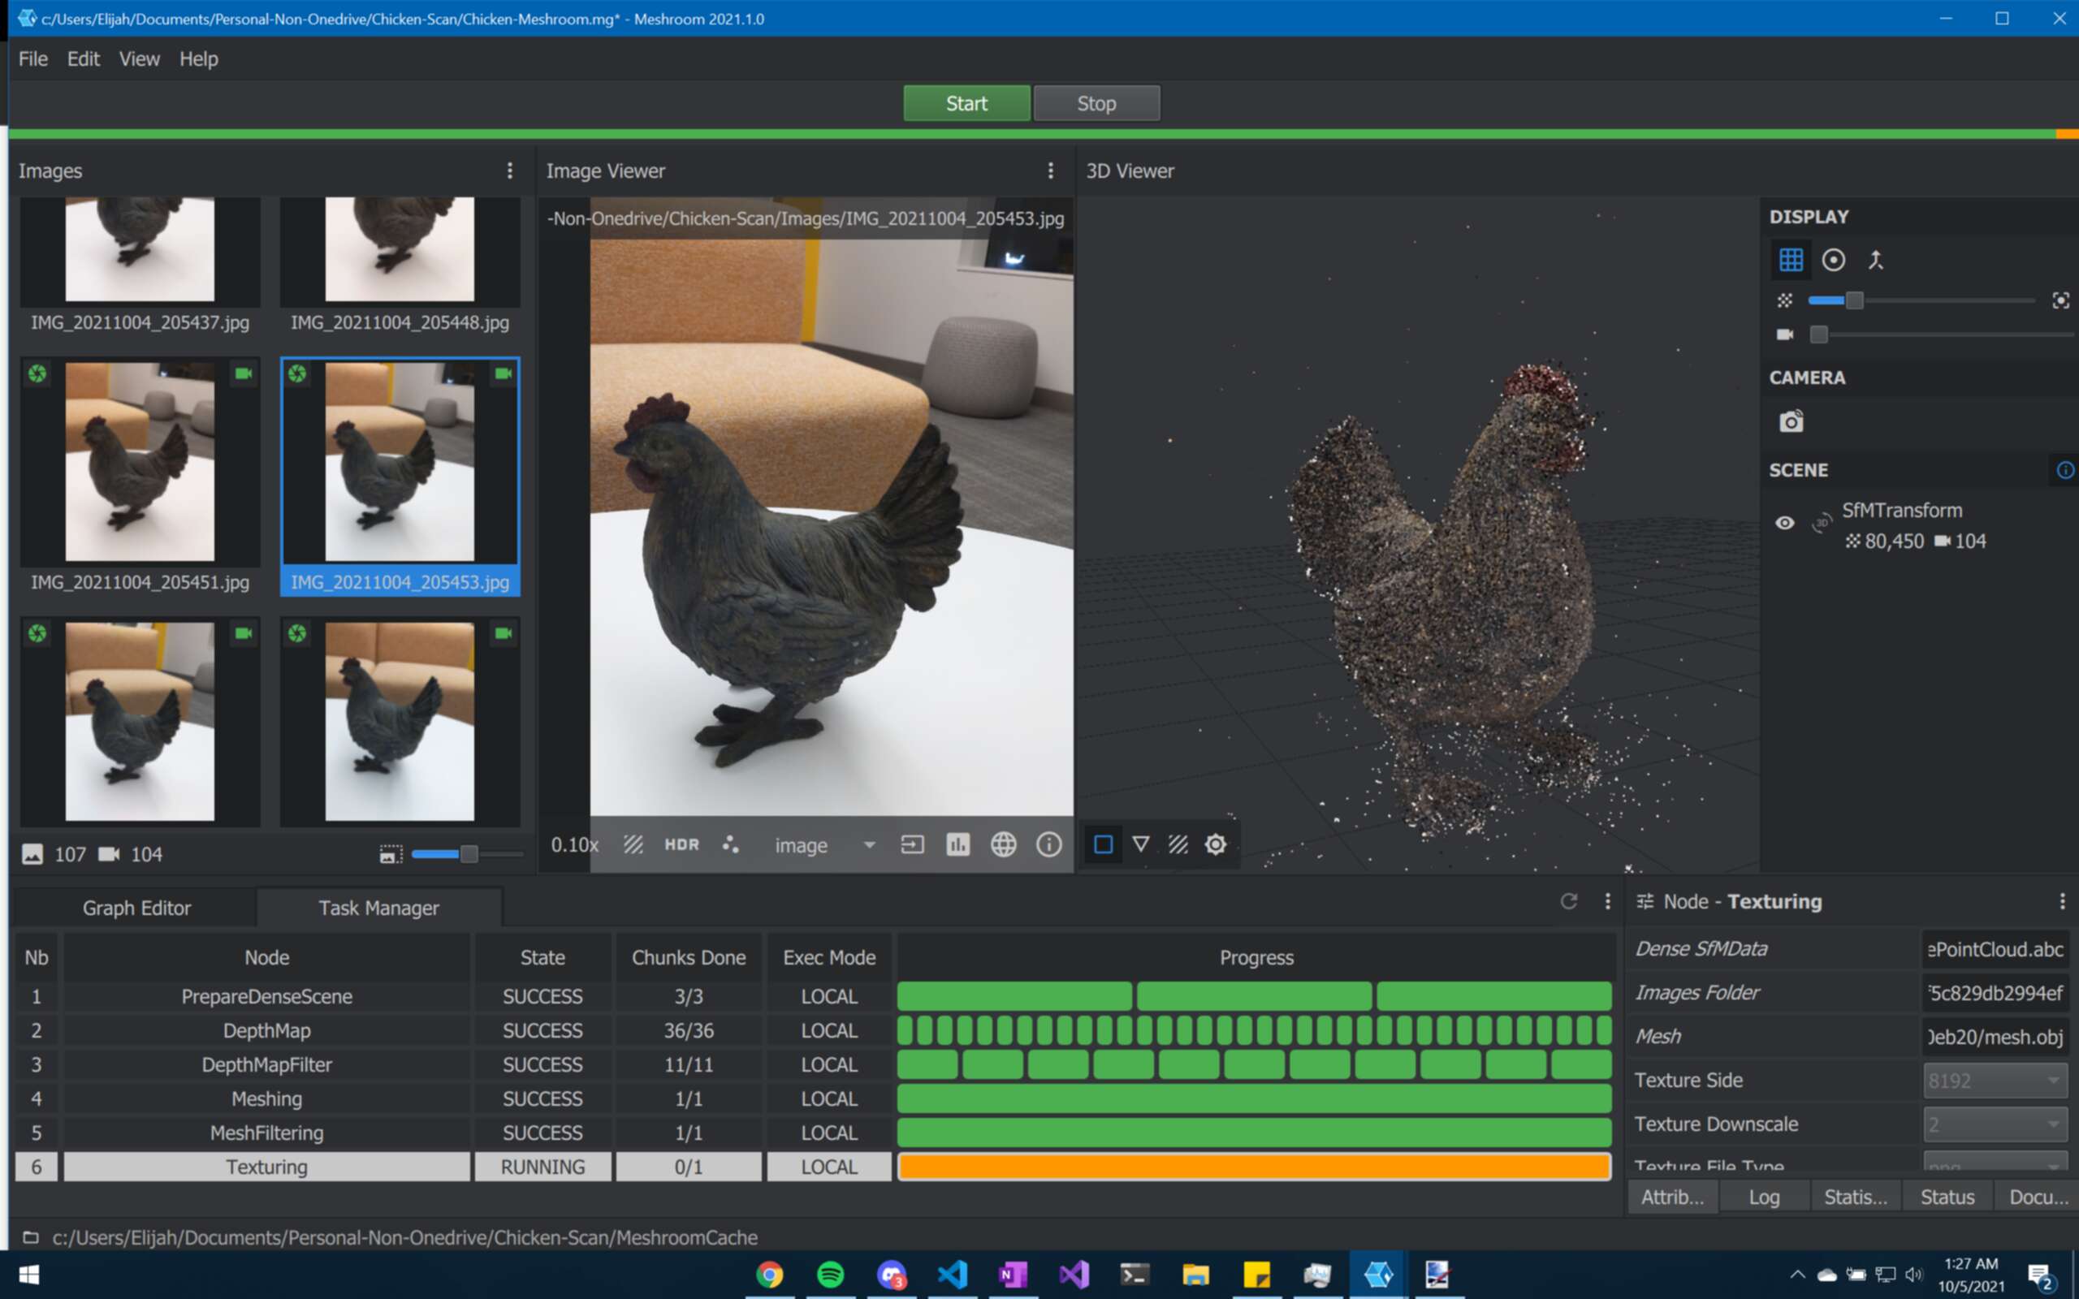Click the thumbnail size icon below image gallery
This screenshot has width=2079, height=1299.
(x=391, y=854)
